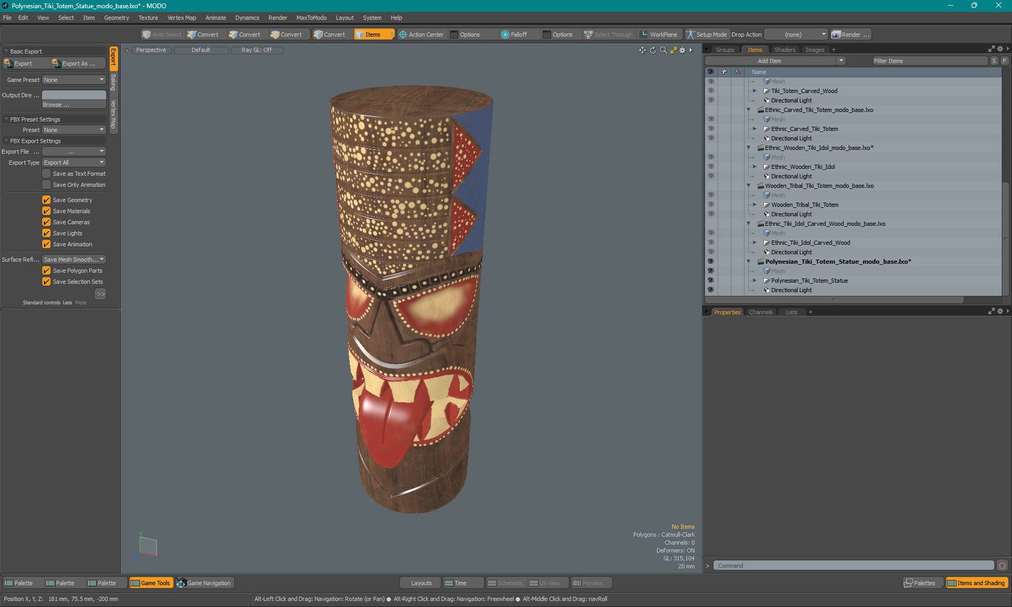Uncheck Save Geometry
The image size is (1012, 607).
46,200
